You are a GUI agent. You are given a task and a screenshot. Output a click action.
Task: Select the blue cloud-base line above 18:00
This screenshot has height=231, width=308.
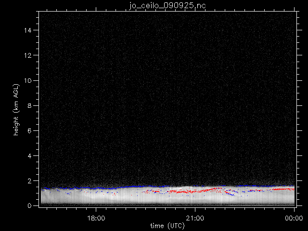(96, 187)
